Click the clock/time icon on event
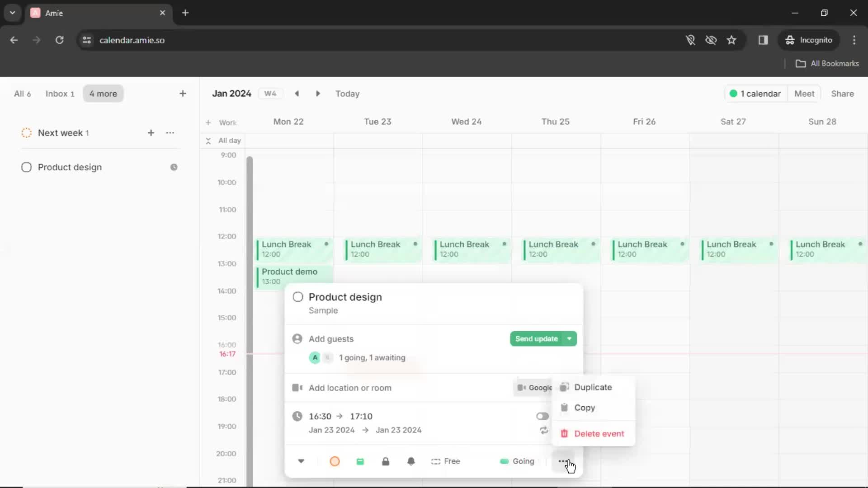The width and height of the screenshot is (868, 488). tap(297, 416)
